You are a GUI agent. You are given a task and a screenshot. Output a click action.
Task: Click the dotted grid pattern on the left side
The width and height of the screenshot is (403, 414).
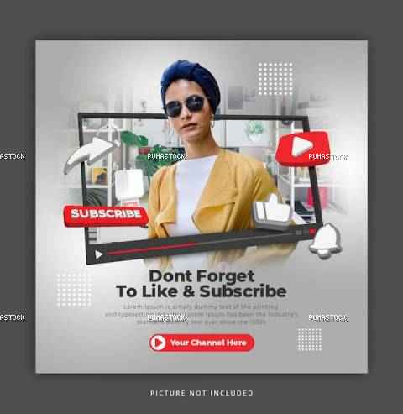(74, 290)
